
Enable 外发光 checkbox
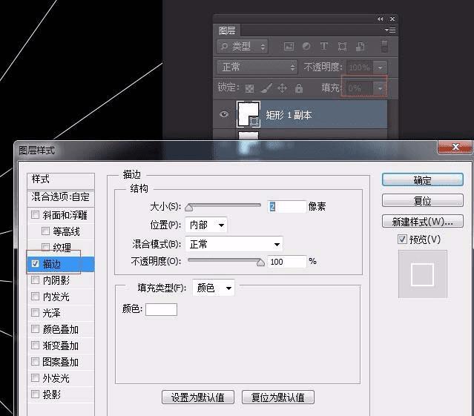coord(35,378)
